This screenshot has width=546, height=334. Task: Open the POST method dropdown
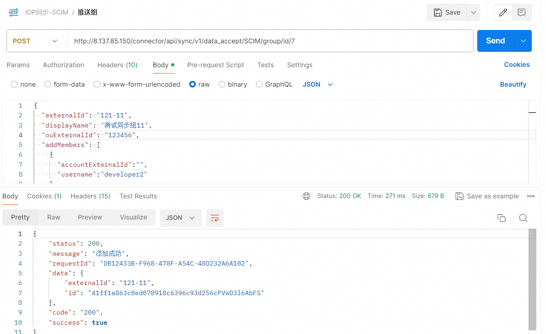tap(35, 41)
